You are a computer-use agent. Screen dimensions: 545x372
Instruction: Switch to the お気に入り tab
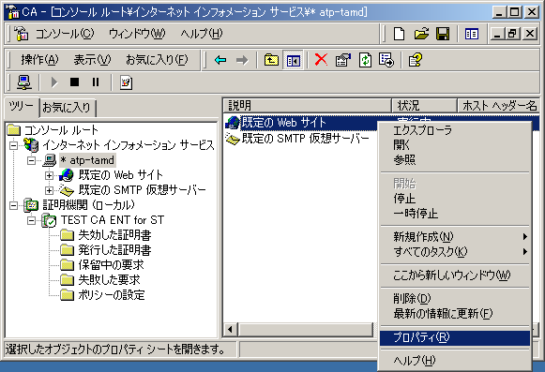(67, 108)
